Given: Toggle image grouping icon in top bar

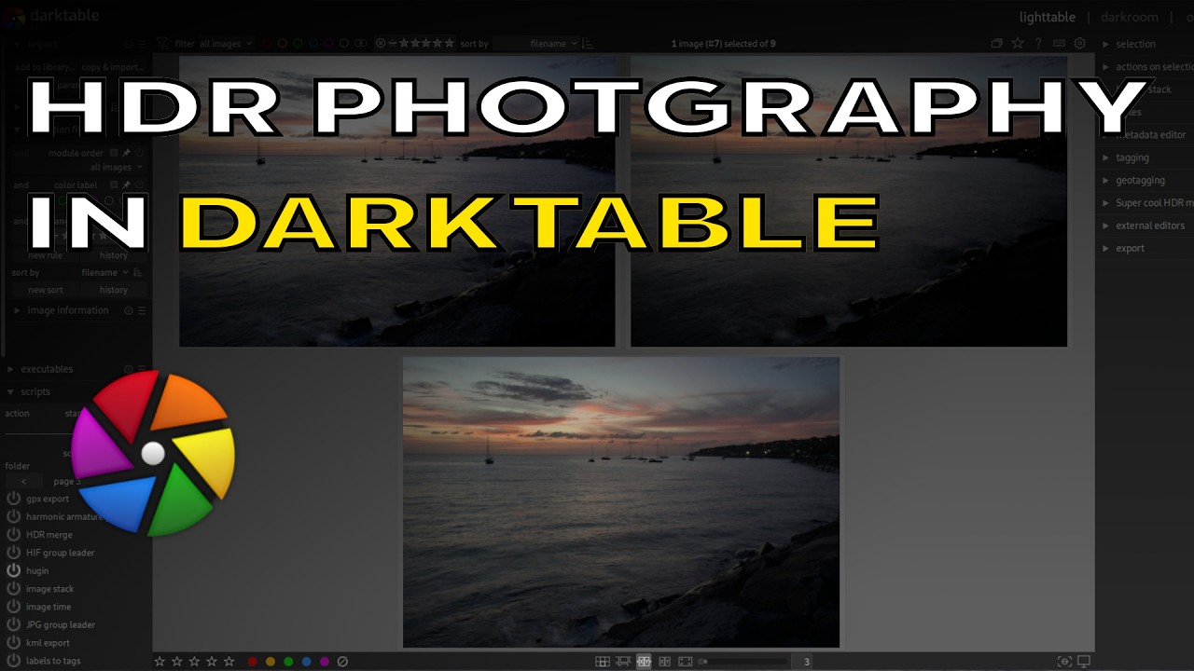Looking at the screenshot, I should (x=997, y=43).
